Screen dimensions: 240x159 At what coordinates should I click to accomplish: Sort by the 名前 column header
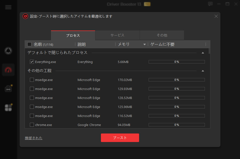click(x=43, y=44)
